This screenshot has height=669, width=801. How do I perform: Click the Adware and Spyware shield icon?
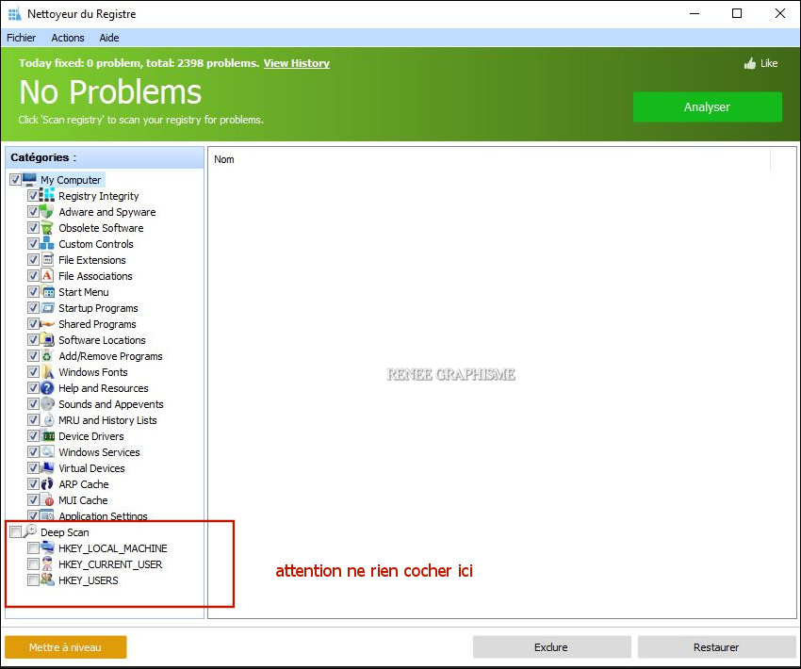(x=47, y=211)
